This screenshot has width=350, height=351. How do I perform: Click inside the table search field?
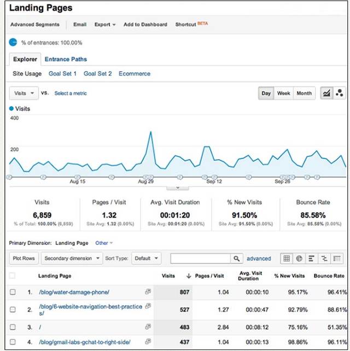[x=200, y=259]
